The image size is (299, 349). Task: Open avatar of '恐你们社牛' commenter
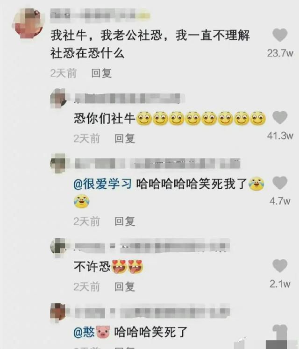pos(58,98)
